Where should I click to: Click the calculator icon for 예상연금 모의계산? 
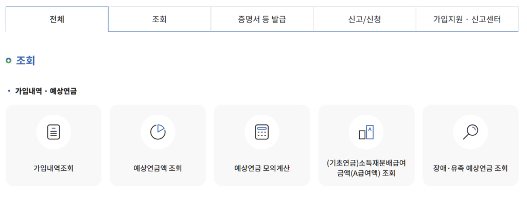click(262, 132)
